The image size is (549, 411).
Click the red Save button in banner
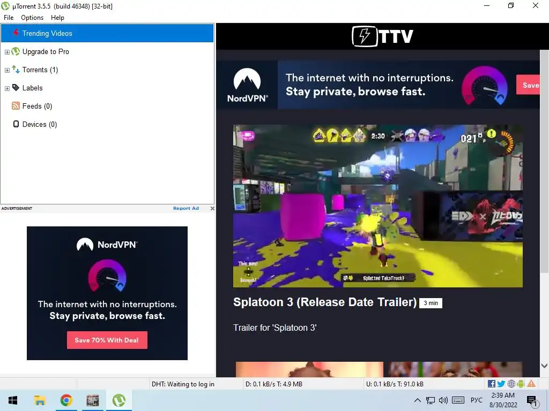[x=528, y=85]
